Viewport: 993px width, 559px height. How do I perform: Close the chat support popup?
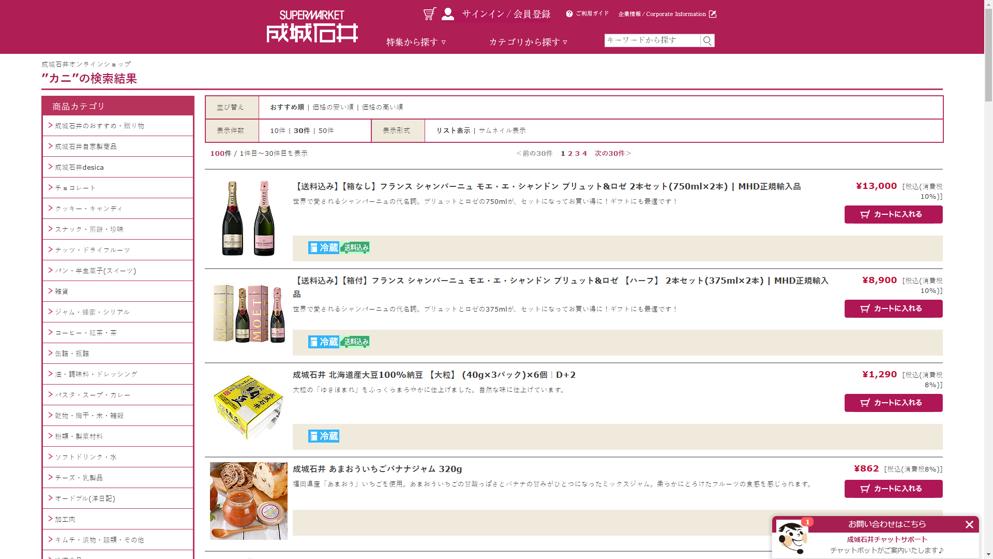pos(969,524)
